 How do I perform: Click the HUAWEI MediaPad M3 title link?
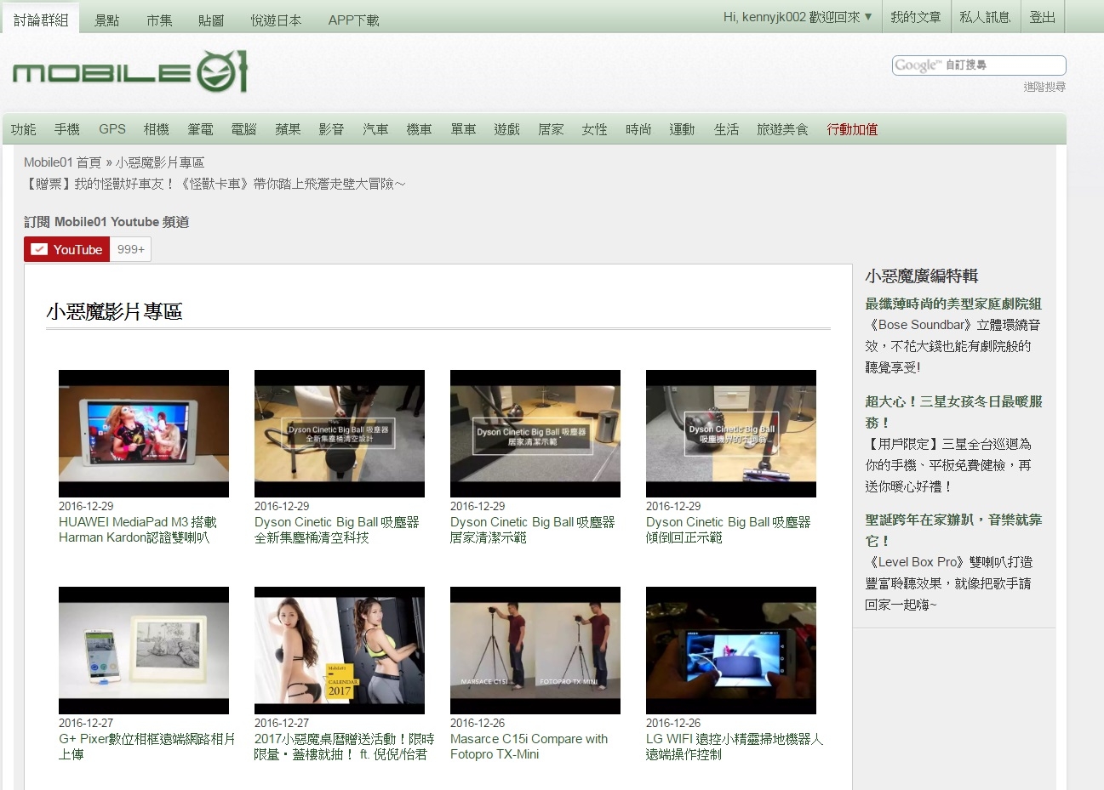(138, 530)
